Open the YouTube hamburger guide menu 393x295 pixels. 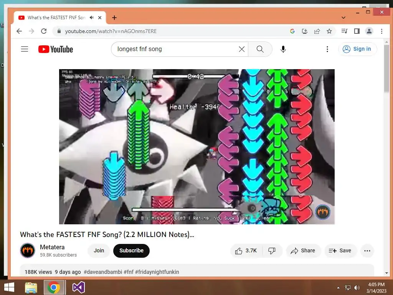click(x=25, y=49)
